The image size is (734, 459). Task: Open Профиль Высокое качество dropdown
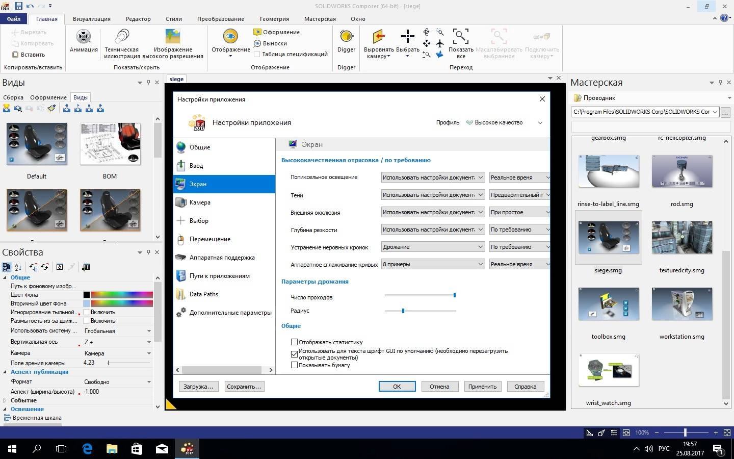(x=505, y=122)
